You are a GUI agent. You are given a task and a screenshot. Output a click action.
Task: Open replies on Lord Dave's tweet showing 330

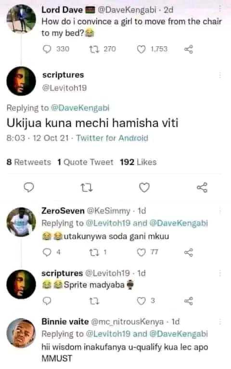(x=47, y=50)
